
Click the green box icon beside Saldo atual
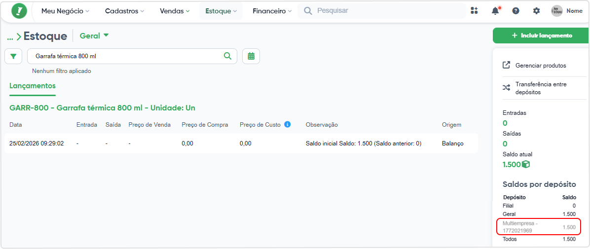[x=526, y=164]
